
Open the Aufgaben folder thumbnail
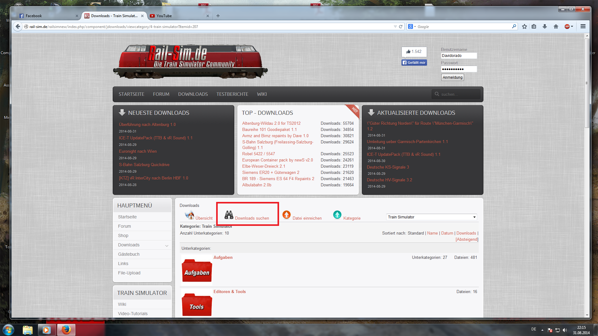click(197, 270)
